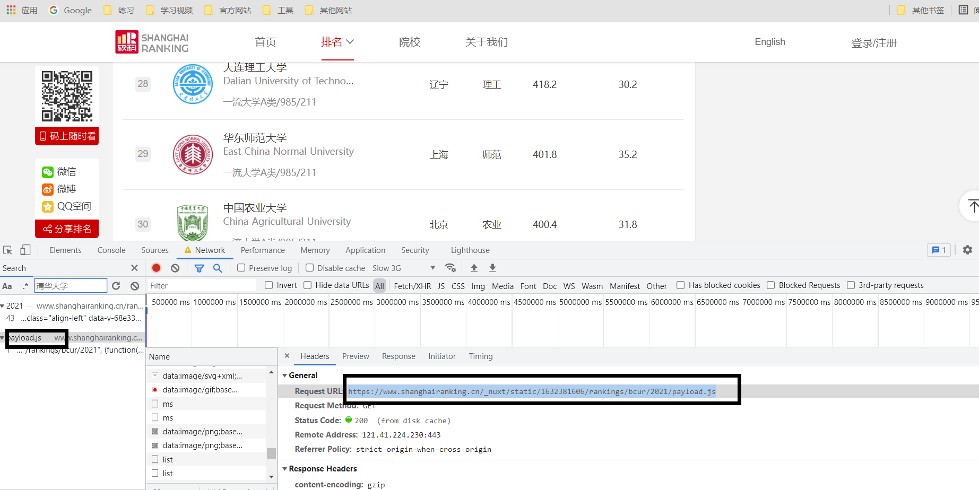This screenshot has height=490, width=979.
Task: Filter requests by Fetch/XHR type
Action: pos(412,286)
